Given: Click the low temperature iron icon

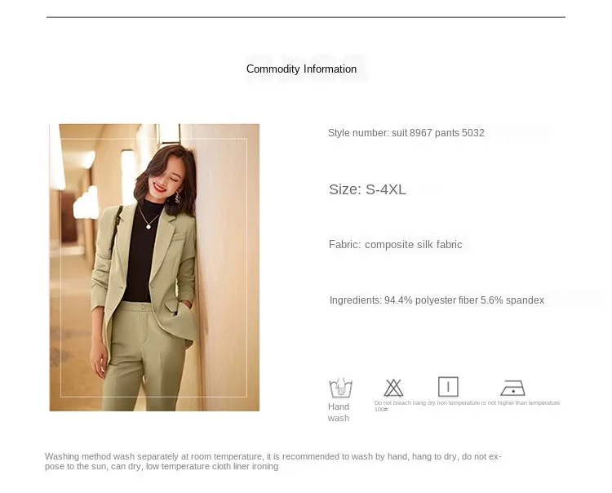Looking at the screenshot, I should click(512, 388).
